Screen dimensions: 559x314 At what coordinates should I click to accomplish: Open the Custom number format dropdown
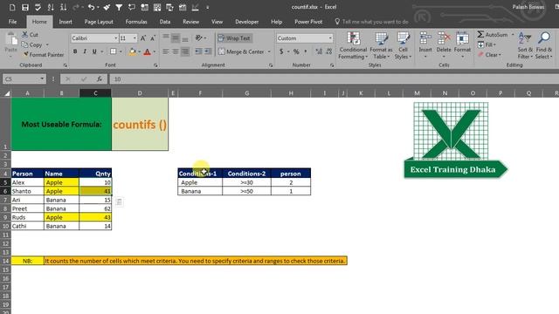(x=330, y=38)
